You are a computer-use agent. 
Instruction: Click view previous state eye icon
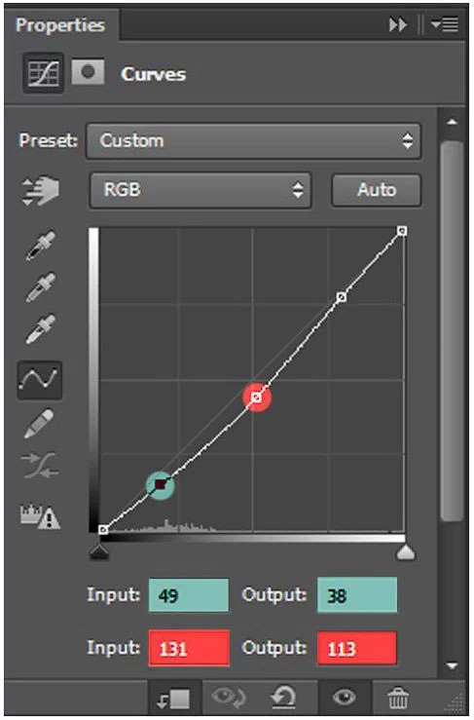click(229, 697)
